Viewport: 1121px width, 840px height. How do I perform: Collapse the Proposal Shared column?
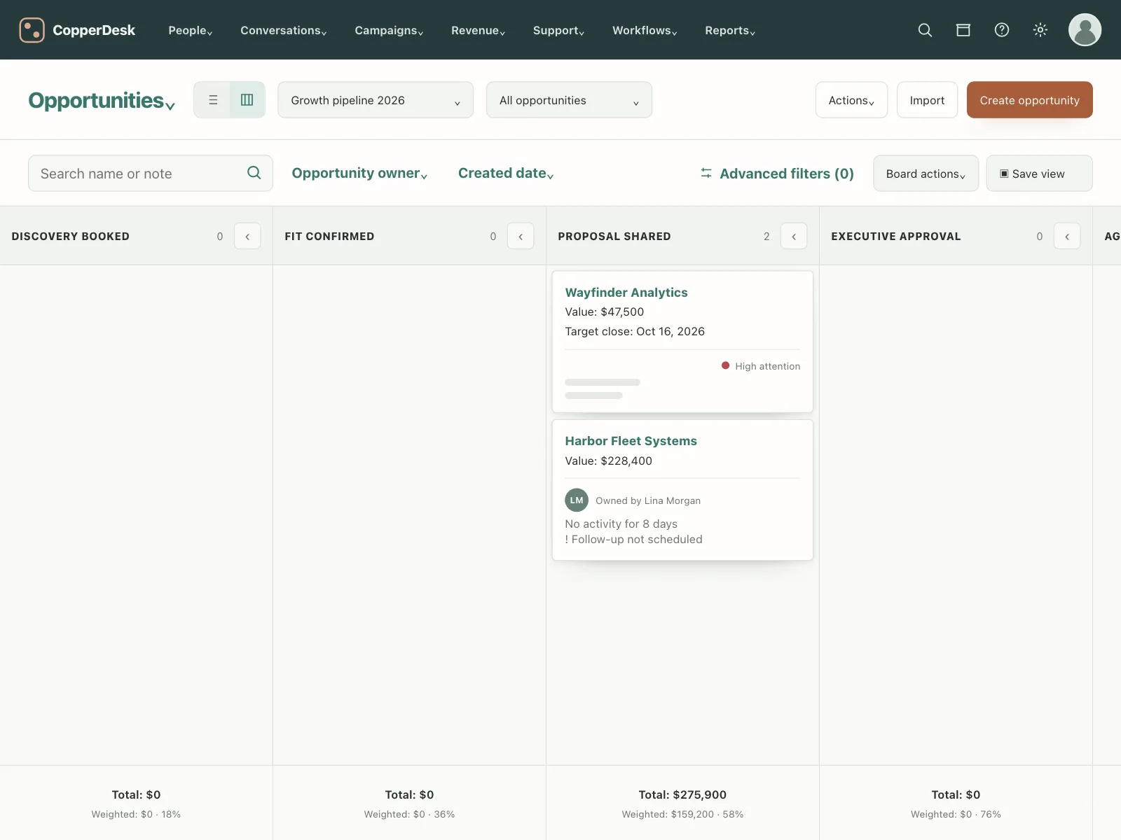[794, 237]
